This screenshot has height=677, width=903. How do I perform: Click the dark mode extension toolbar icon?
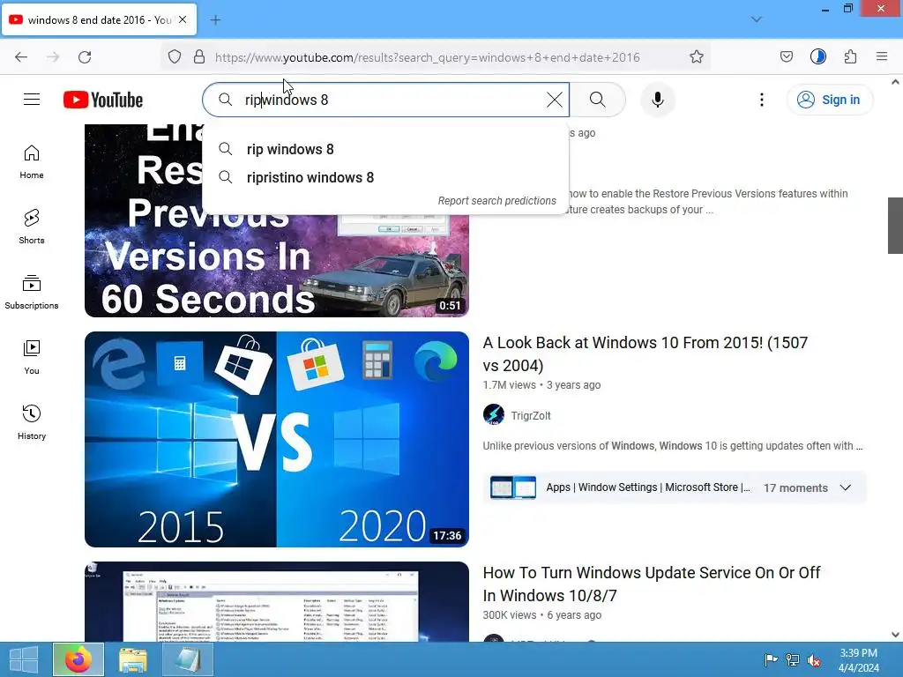tap(817, 56)
